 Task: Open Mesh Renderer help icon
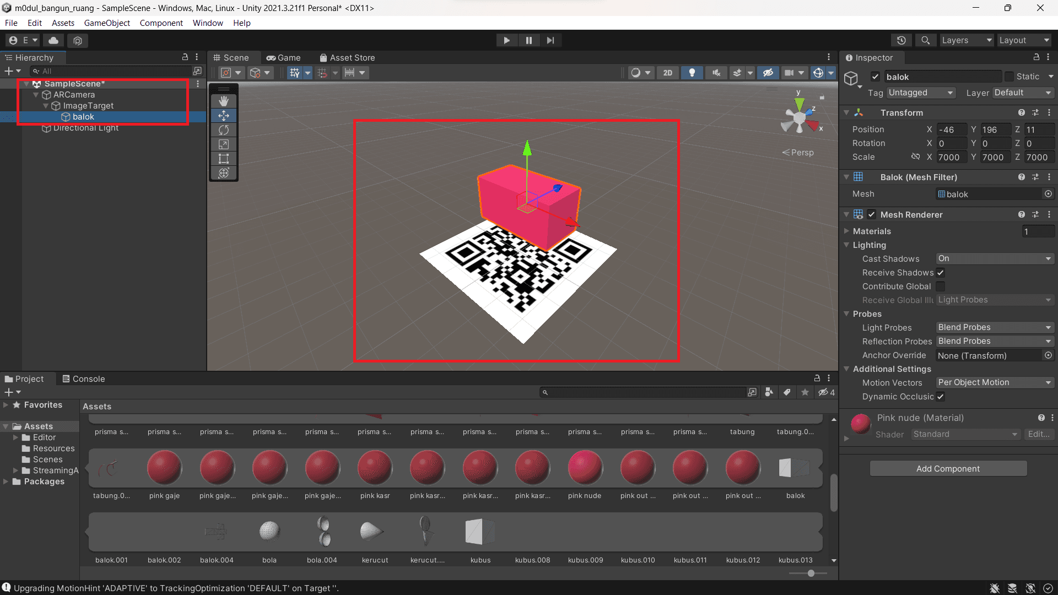pos(1022,215)
